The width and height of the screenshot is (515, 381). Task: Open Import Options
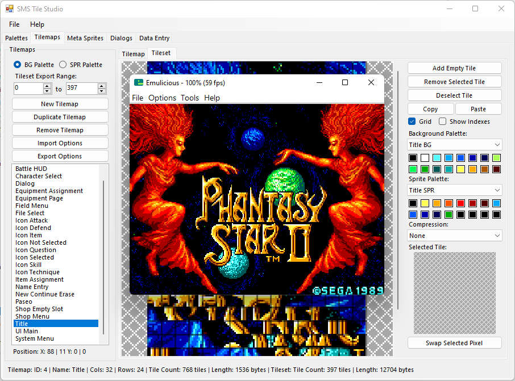(60, 144)
